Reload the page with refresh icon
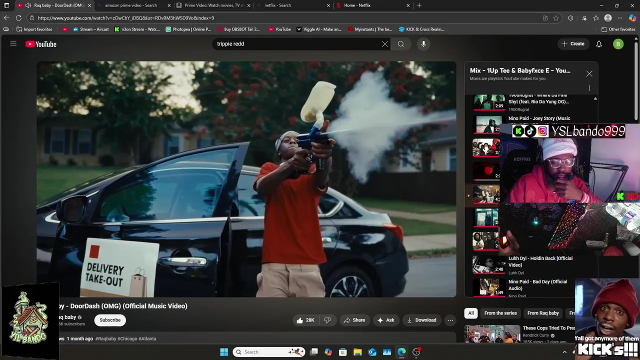 18,18
